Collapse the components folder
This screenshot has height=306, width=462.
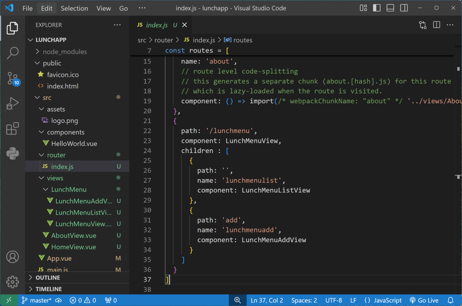(x=77, y=132)
